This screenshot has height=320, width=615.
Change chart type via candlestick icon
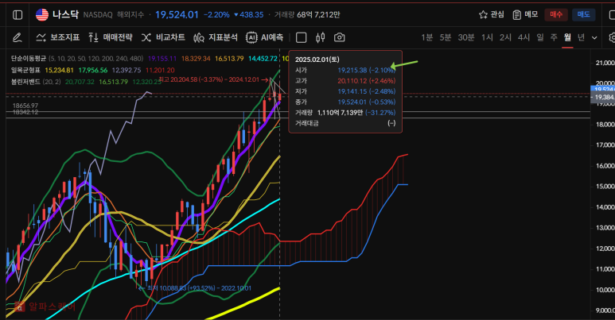[321, 37]
